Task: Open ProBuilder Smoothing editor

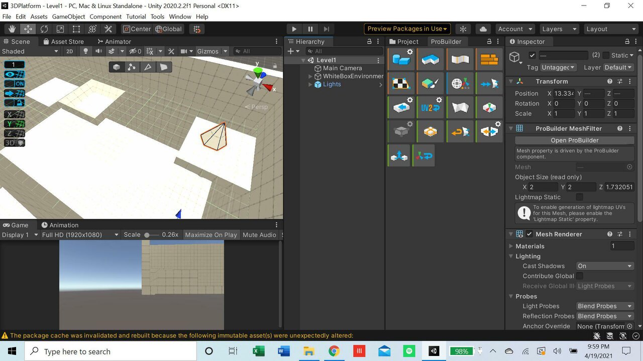Action: tap(460, 59)
